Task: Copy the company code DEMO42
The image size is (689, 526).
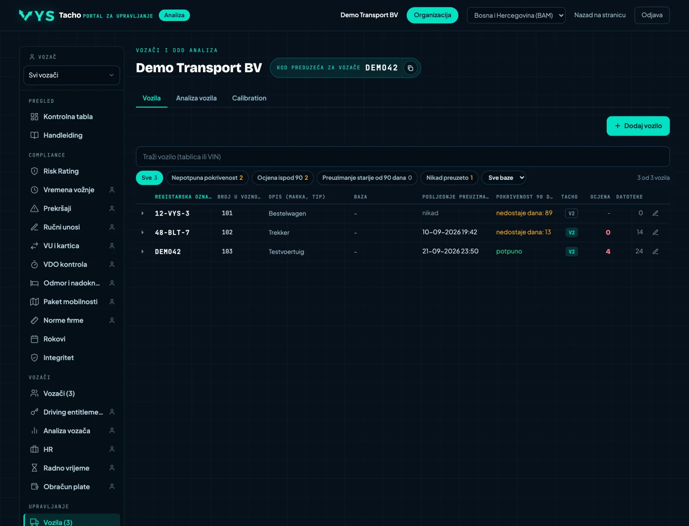Action: click(x=410, y=68)
